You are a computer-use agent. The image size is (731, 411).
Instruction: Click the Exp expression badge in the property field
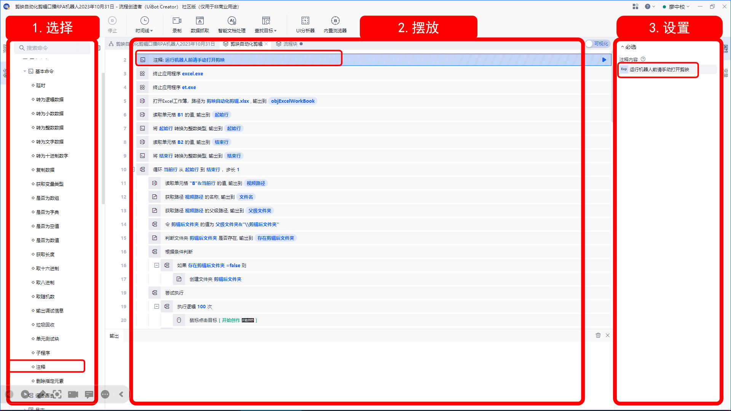point(624,69)
